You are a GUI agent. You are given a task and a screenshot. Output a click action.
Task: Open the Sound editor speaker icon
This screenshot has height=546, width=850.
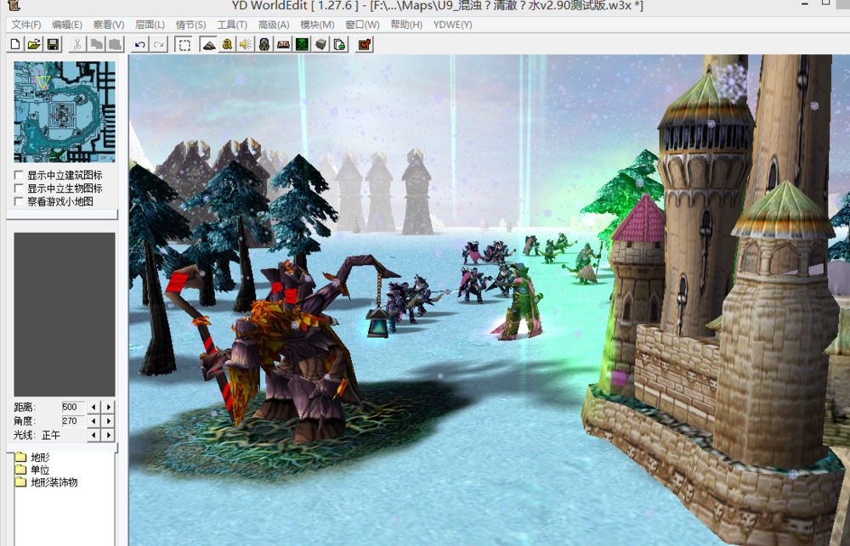(x=246, y=44)
